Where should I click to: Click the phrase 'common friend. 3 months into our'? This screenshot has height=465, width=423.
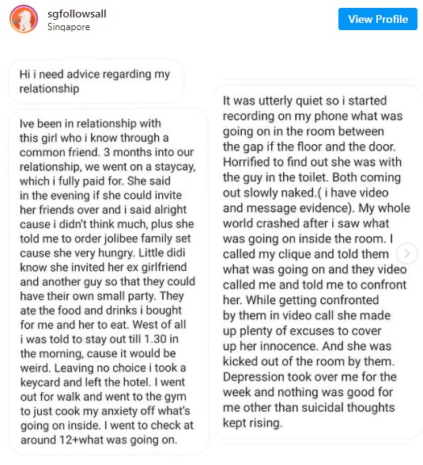[x=107, y=152]
